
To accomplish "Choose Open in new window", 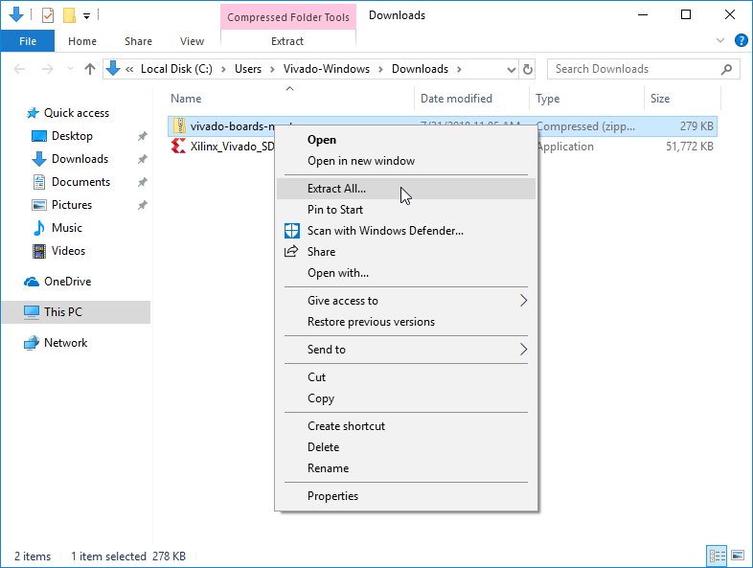I will pos(406,161).
